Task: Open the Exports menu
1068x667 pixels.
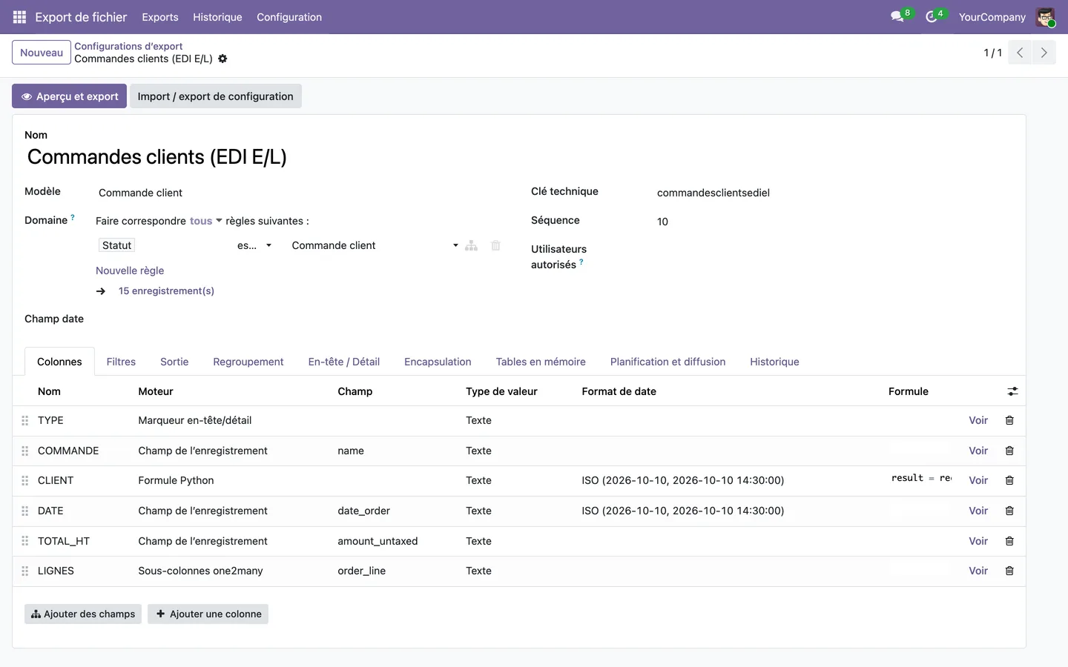Action: 160,17
